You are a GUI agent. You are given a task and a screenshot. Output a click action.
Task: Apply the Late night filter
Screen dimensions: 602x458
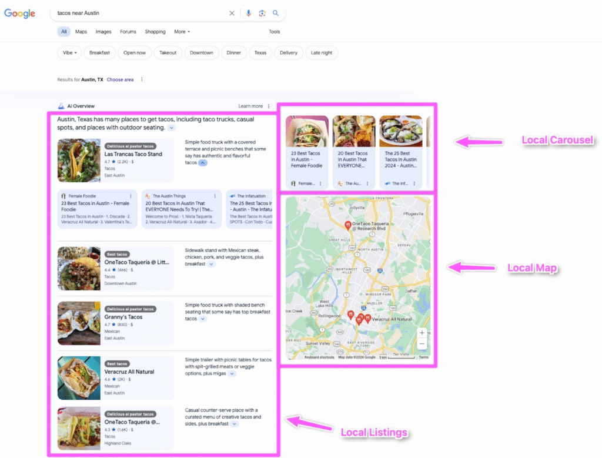(x=321, y=52)
